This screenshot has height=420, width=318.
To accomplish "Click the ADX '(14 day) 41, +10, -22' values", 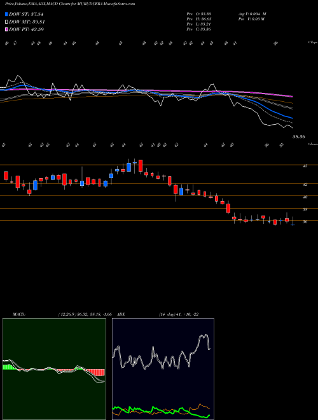I will pyautogui.click(x=179, y=314).
